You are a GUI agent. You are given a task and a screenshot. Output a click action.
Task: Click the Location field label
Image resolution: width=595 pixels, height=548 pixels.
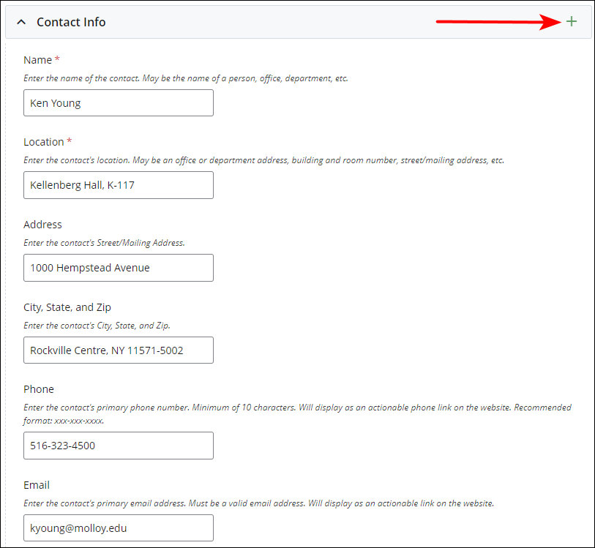point(44,142)
